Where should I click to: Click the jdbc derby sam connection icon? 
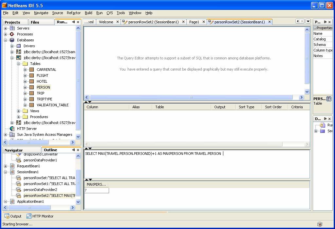click(19, 52)
